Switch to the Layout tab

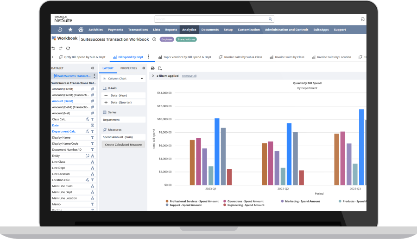pos(108,68)
